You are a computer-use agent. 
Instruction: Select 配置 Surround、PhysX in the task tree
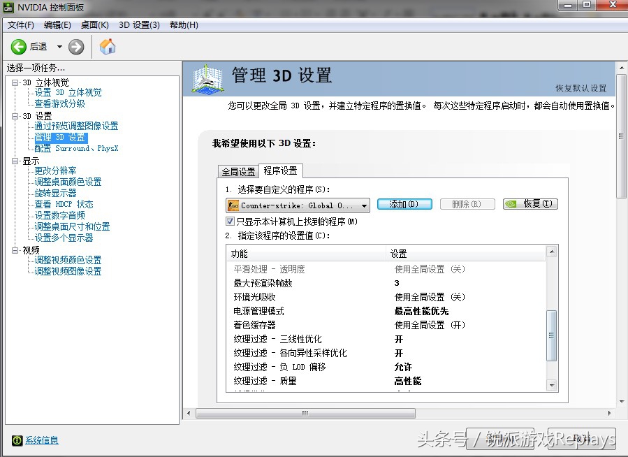[77, 148]
